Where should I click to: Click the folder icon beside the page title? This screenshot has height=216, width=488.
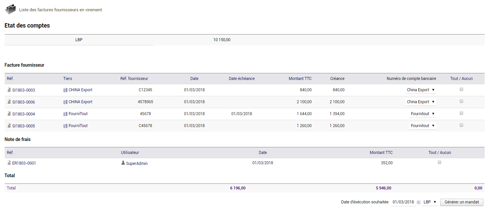[11, 10]
